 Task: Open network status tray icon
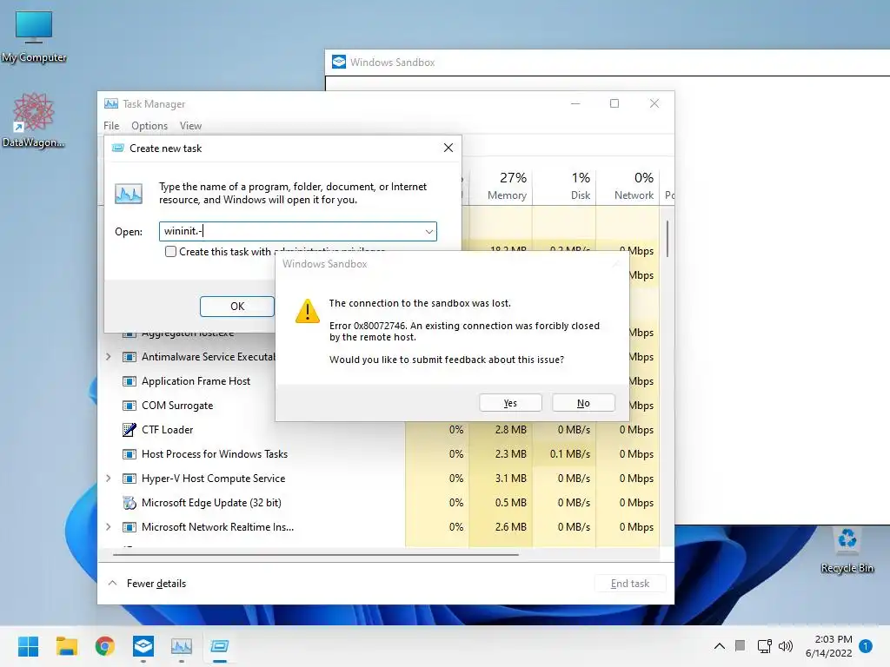pyautogui.click(x=764, y=646)
